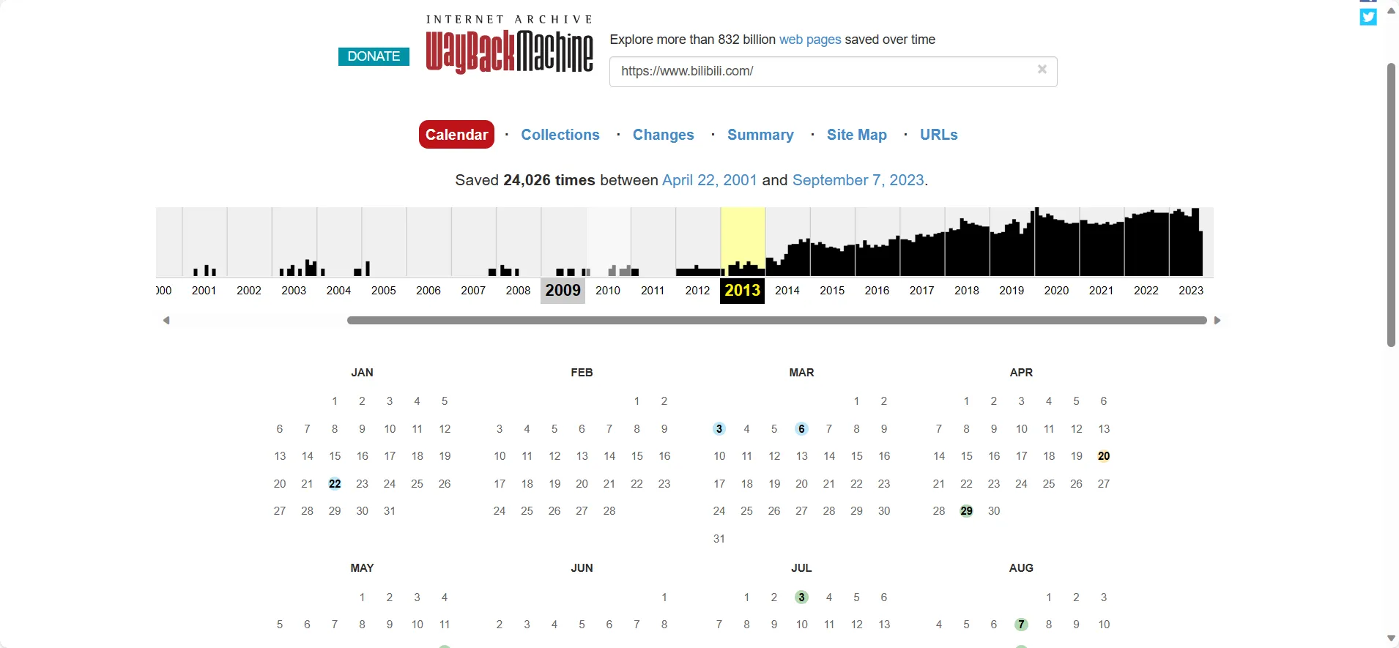Follow the September 7, 2023 link

[858, 180]
